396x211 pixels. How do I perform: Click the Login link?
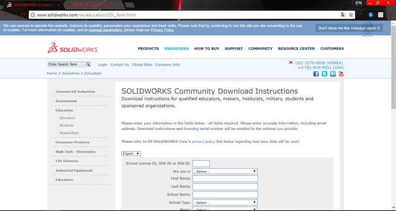[x=102, y=65]
